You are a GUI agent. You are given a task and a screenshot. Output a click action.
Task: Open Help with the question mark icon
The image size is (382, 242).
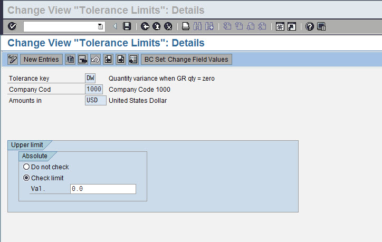pyautogui.click(x=310, y=26)
